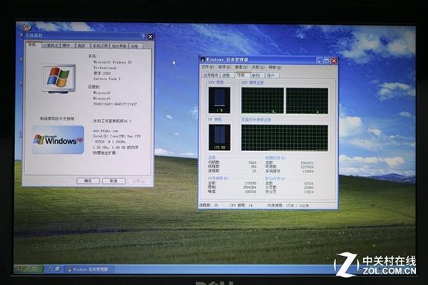This screenshot has width=428, height=285.
Task: Switch to the 联网 tab
Action: [256, 74]
